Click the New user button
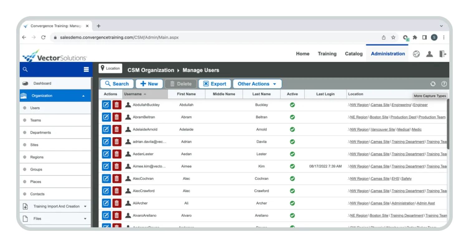The width and height of the screenshot is (469, 247). tap(149, 84)
